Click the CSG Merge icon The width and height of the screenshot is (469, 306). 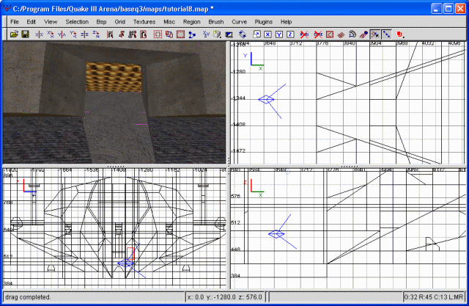169,34
